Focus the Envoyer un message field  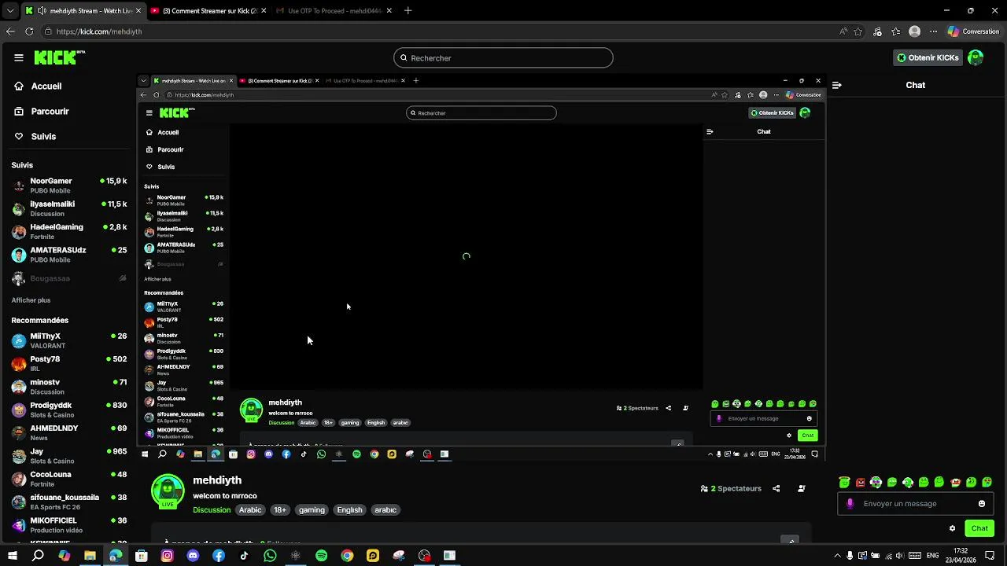917,504
